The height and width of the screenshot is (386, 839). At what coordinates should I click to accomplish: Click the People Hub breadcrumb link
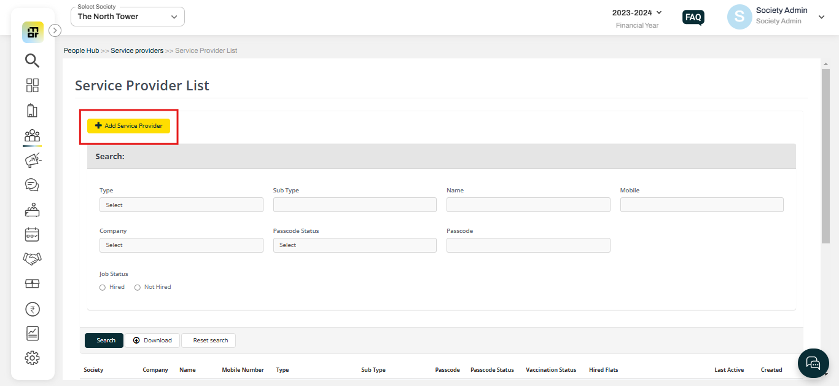pyautogui.click(x=81, y=50)
